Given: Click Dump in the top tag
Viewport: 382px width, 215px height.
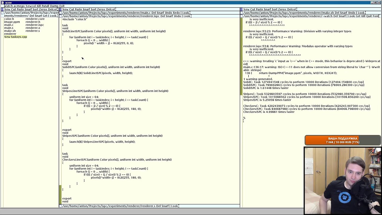Looking at the screenshot, I should pos(54,6).
